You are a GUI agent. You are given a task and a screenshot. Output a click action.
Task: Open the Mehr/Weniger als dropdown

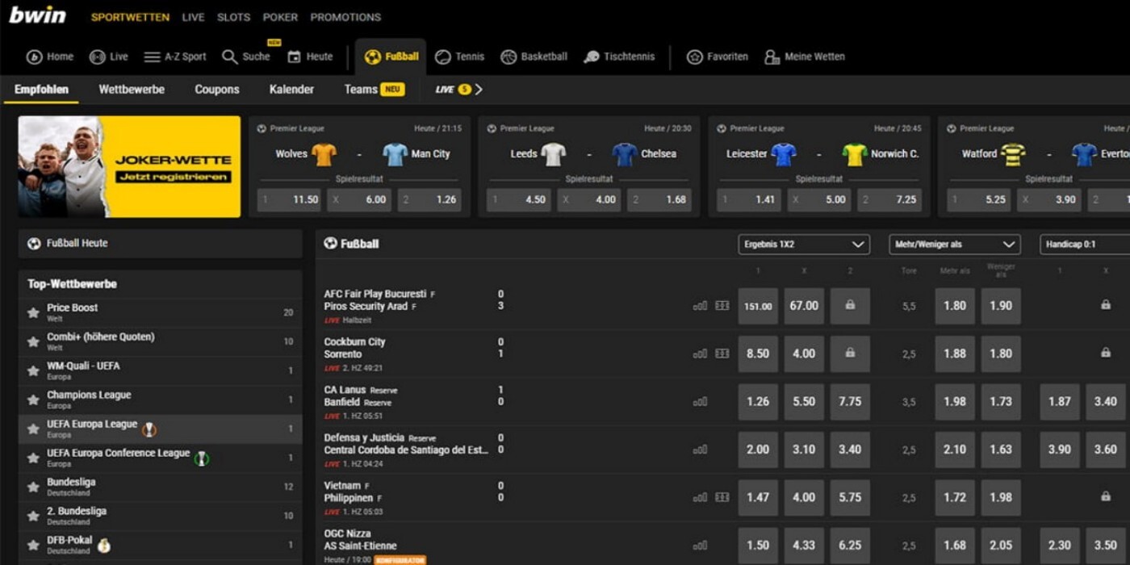pyautogui.click(x=954, y=245)
